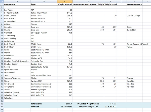Image resolution: width=151 pixels, height=112 pixels.
Task: Select Chain weight saved 13.4
Action: 110,30
